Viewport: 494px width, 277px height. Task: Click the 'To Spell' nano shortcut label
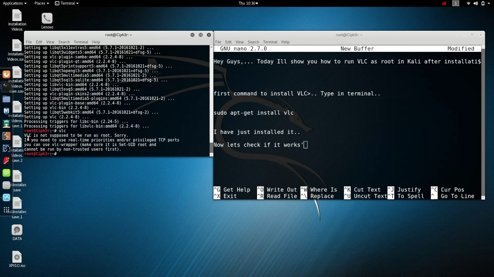(411, 196)
